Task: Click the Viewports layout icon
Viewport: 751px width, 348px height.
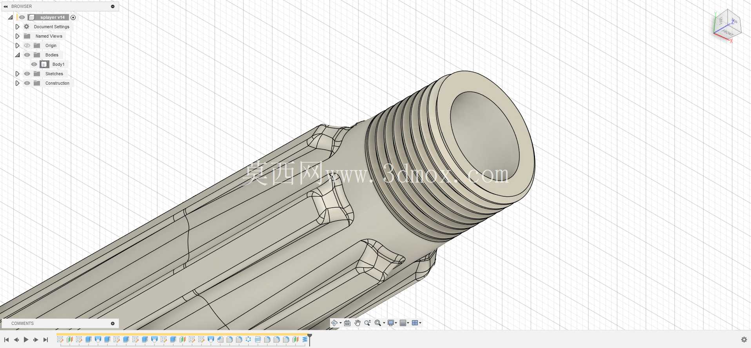Action: 415,323
